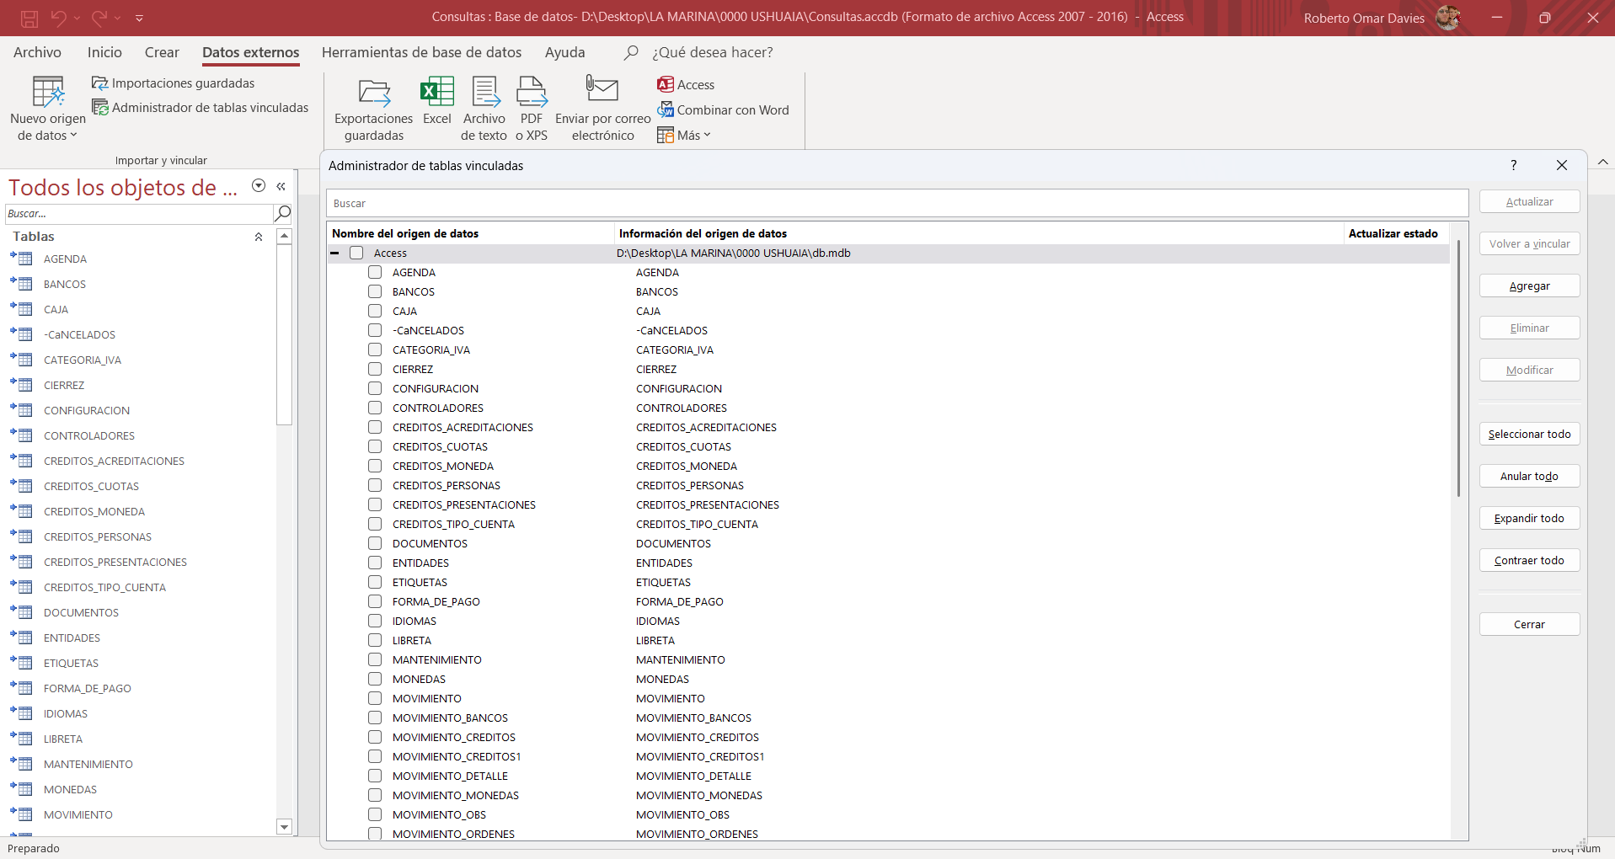Open the Undo history dropdown arrow

[x=77, y=18]
